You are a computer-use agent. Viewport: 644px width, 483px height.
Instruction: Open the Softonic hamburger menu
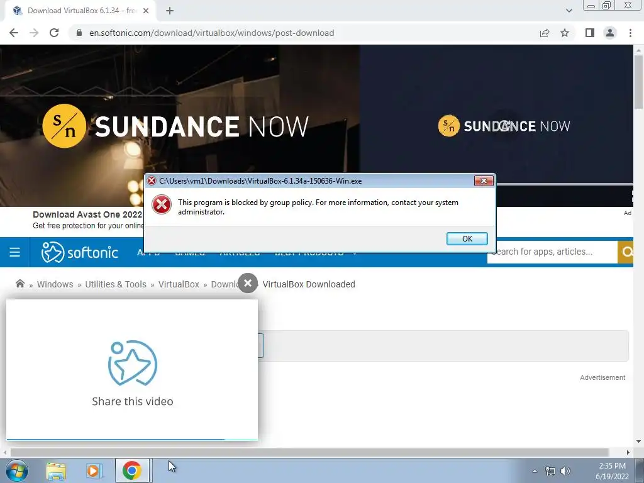(x=15, y=252)
